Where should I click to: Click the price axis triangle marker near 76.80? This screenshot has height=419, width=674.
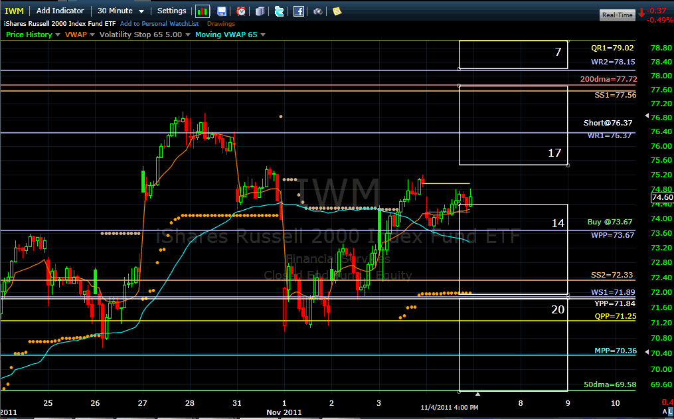click(647, 116)
